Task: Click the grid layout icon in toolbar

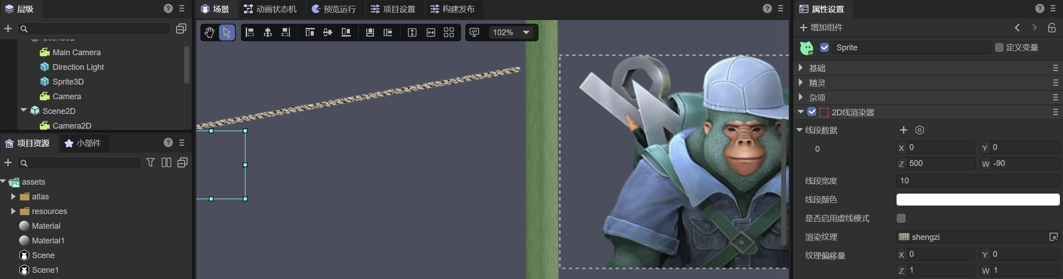Action: tap(449, 32)
